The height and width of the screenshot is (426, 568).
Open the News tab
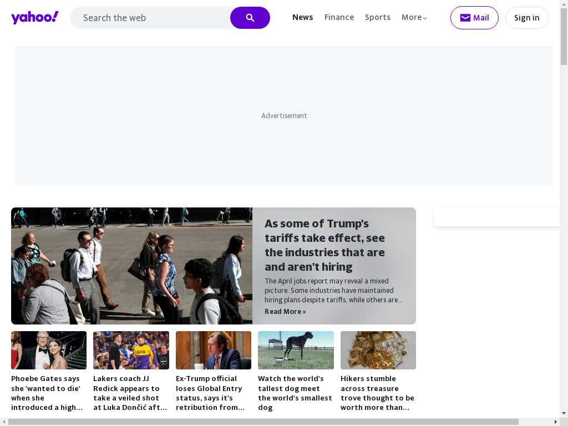point(302,17)
